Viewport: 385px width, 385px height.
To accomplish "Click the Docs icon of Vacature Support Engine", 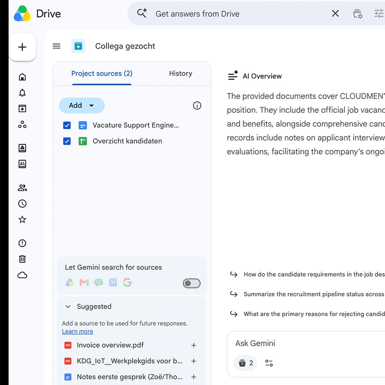I will 83,125.
